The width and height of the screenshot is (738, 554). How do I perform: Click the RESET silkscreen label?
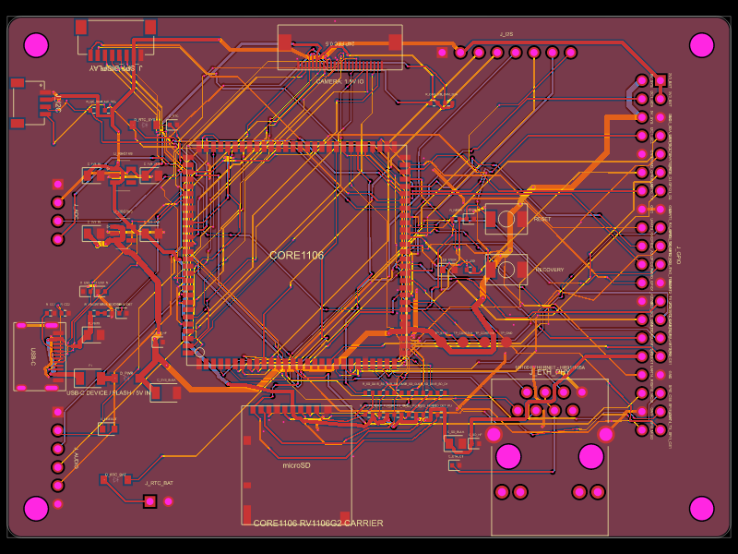coord(542,219)
